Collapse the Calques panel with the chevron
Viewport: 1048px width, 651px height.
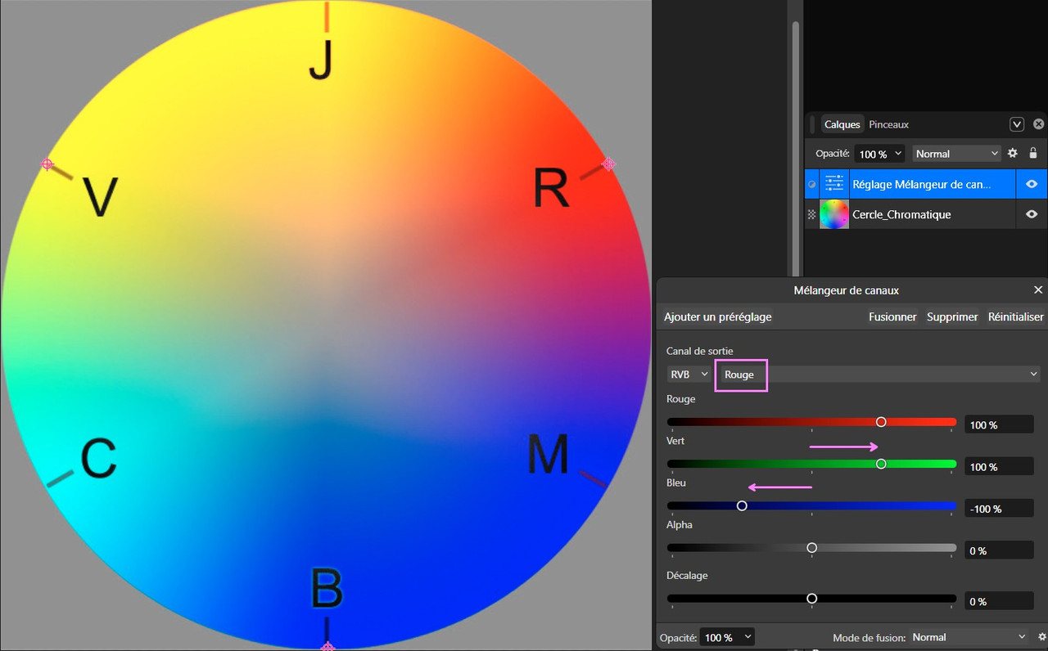point(1017,124)
